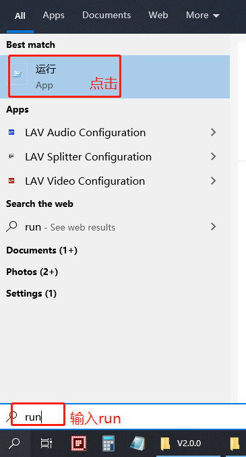Expand LAV Splitter Configuration options arrow
Image resolution: width=246 pixels, height=457 pixels.
(x=214, y=157)
